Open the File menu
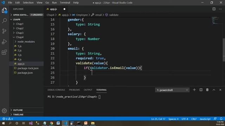 point(10,2)
